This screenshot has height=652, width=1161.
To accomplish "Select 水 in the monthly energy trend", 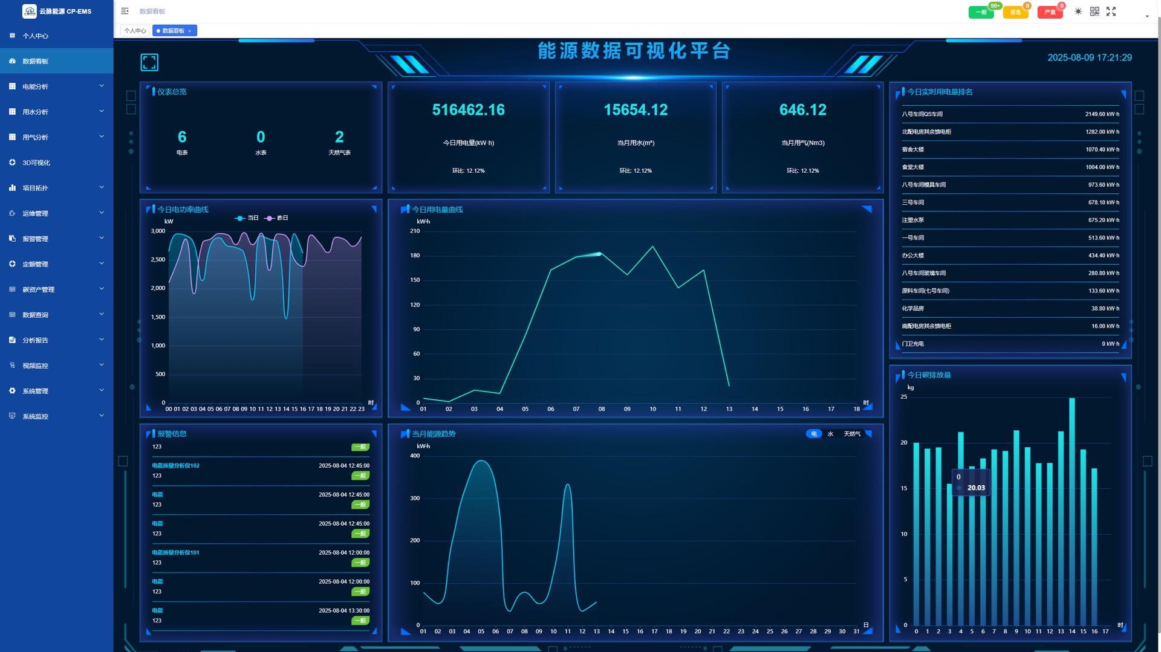I will pos(830,434).
